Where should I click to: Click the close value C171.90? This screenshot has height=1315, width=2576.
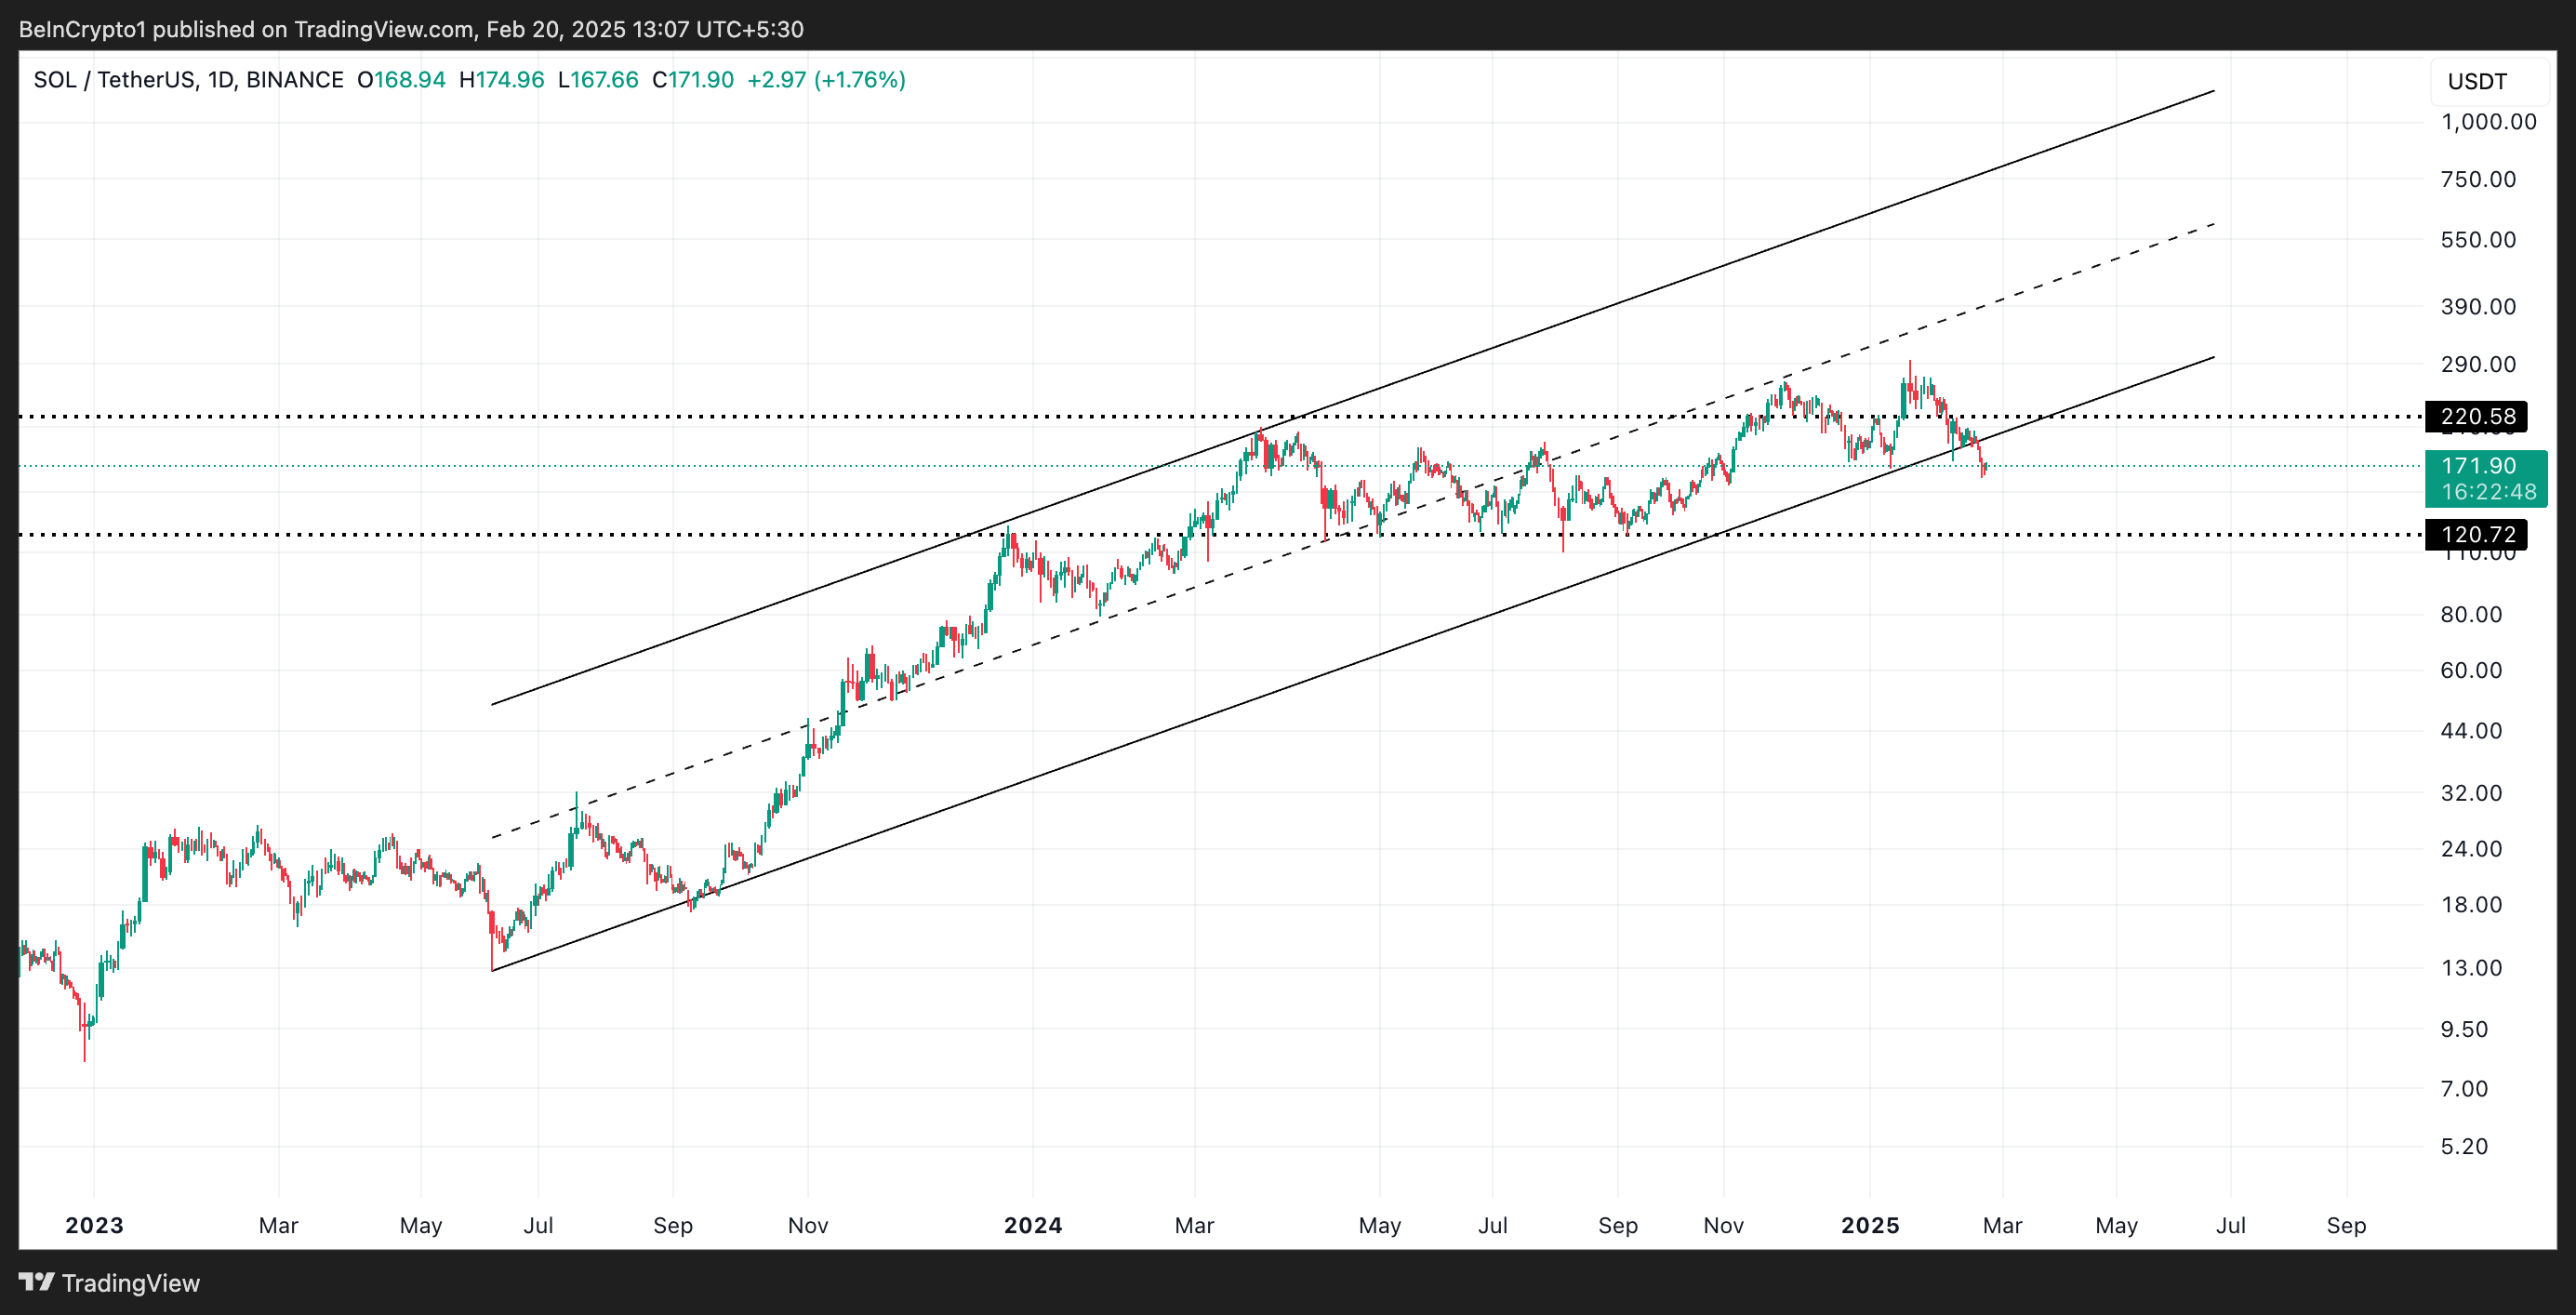(x=693, y=80)
